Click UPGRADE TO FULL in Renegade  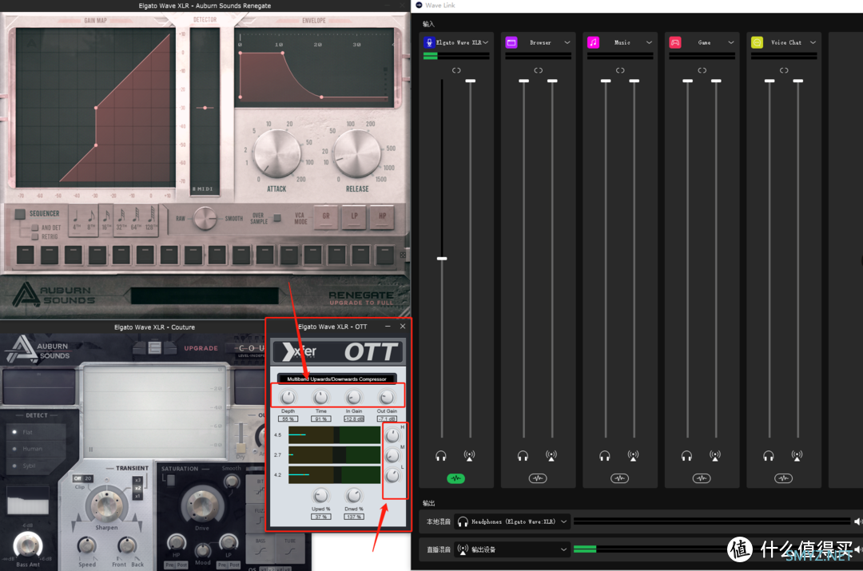click(362, 303)
